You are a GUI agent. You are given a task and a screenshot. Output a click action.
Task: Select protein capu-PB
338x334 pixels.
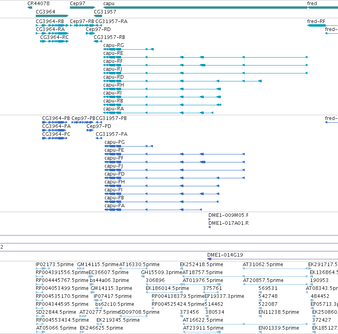tap(162, 202)
